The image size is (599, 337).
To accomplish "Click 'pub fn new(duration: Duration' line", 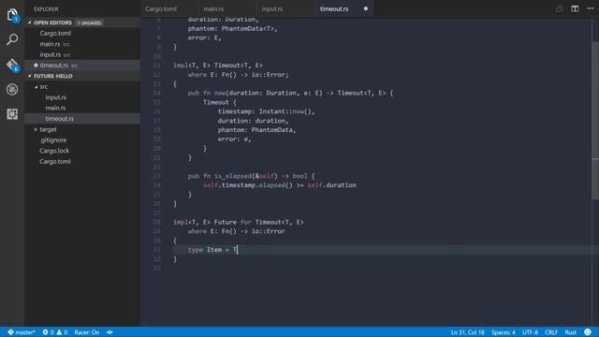I will (x=290, y=94).
